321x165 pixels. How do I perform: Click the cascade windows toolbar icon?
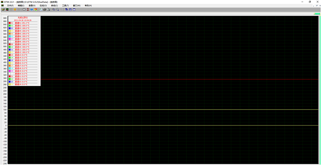click(66, 10)
